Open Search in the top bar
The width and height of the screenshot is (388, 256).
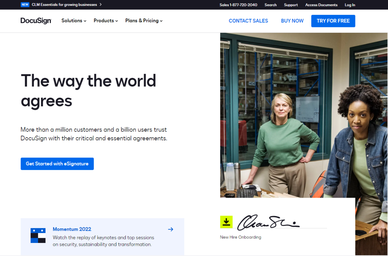tap(270, 5)
